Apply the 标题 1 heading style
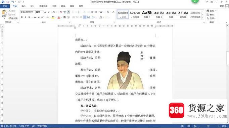 [x=147, y=14]
